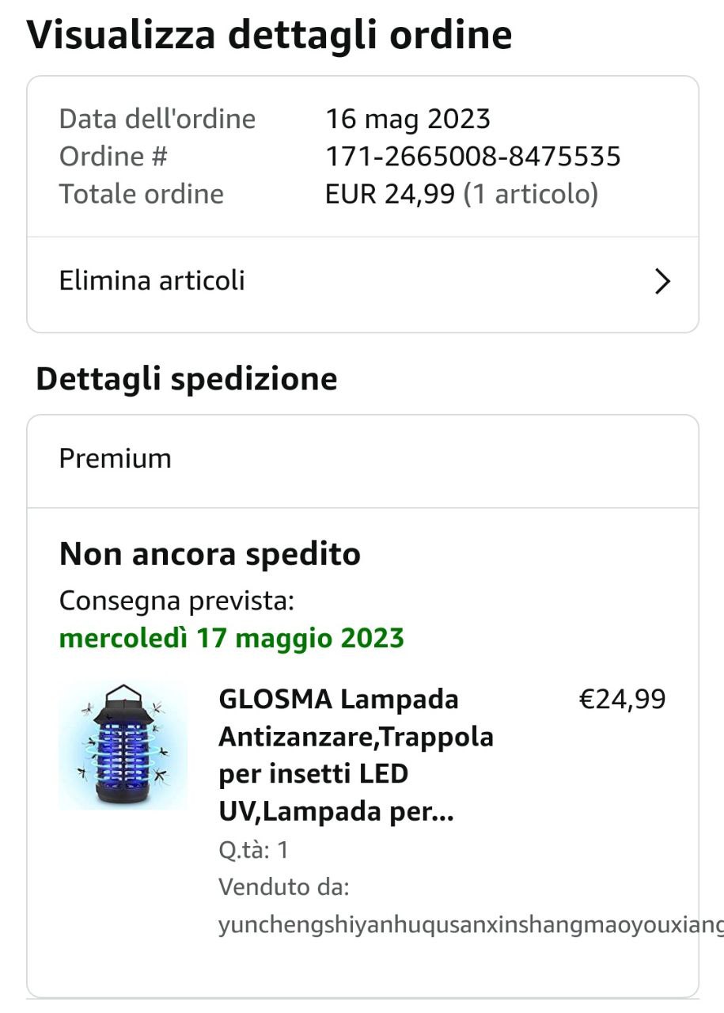Screen dimensions: 724x1013
Task: Open the GLOSMA Lampada Antizanzare product title
Action: click(x=356, y=755)
